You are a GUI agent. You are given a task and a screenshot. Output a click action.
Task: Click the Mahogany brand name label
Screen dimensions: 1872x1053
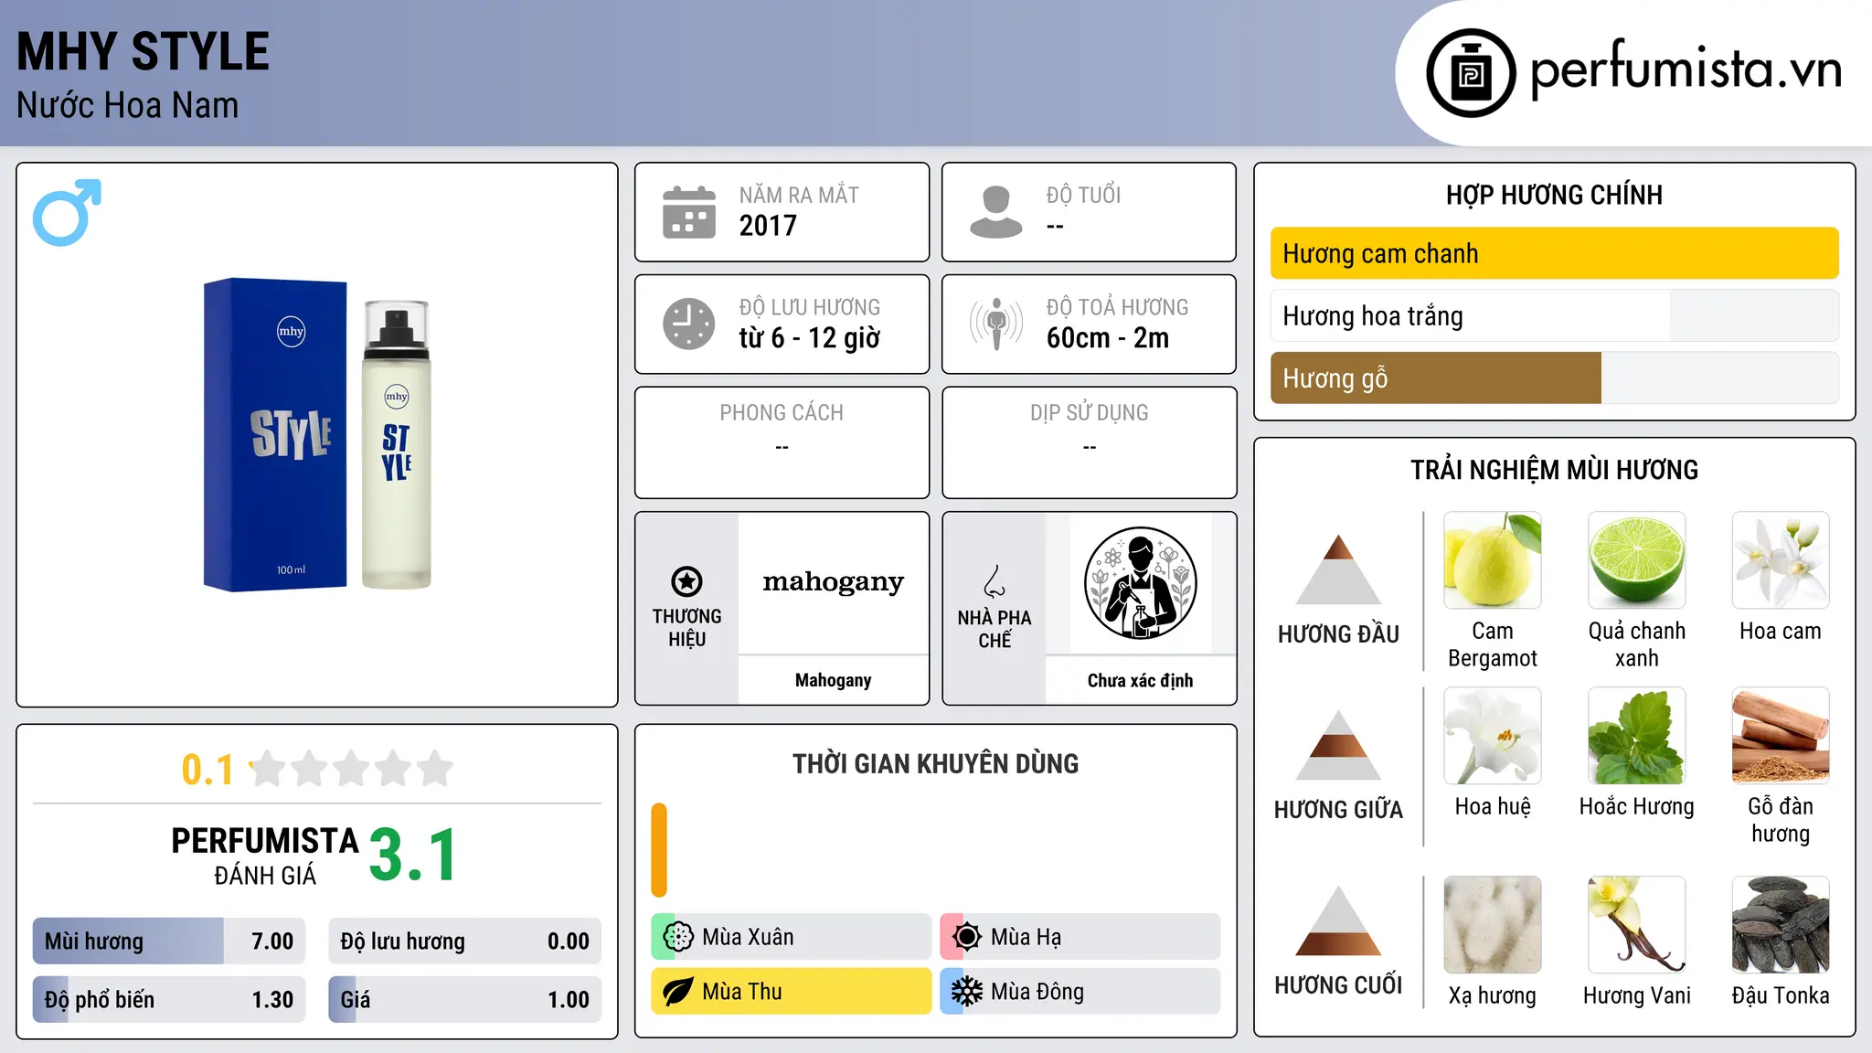833,680
